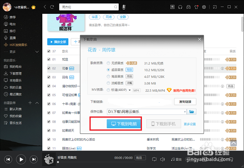Open HiFi发烧音乐 in the sidebar
Image resolution: width=244 pixels, height=168 pixels.
coord(15,45)
